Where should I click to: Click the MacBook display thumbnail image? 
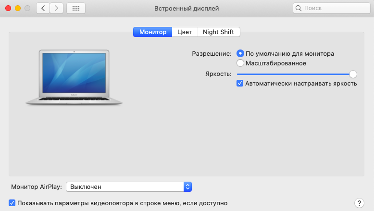[x=74, y=77]
